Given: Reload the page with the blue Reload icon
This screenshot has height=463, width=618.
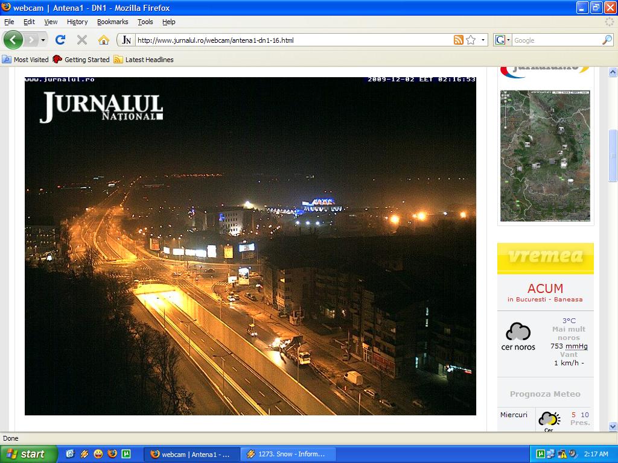Looking at the screenshot, I should tap(60, 40).
